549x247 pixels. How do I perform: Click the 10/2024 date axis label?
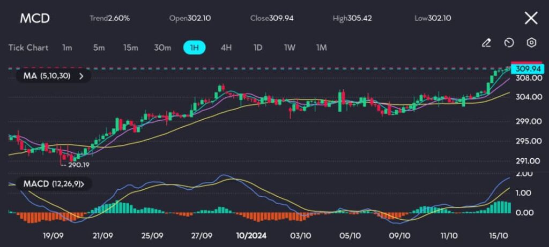click(251, 235)
